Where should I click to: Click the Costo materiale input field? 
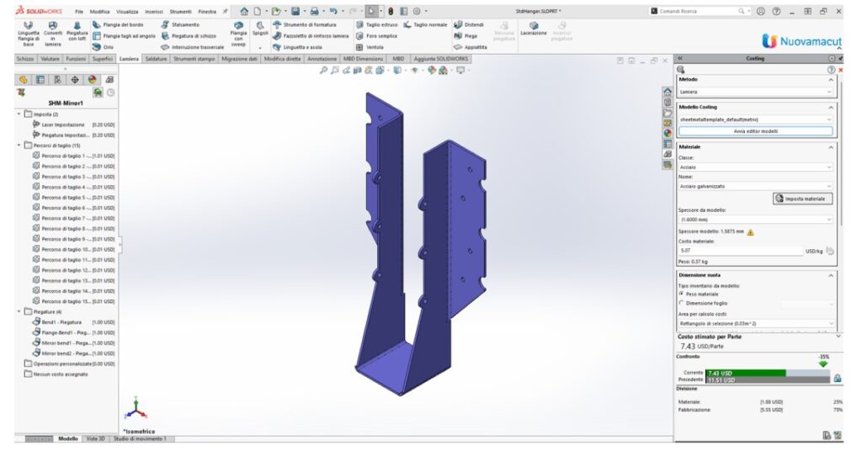coord(741,251)
